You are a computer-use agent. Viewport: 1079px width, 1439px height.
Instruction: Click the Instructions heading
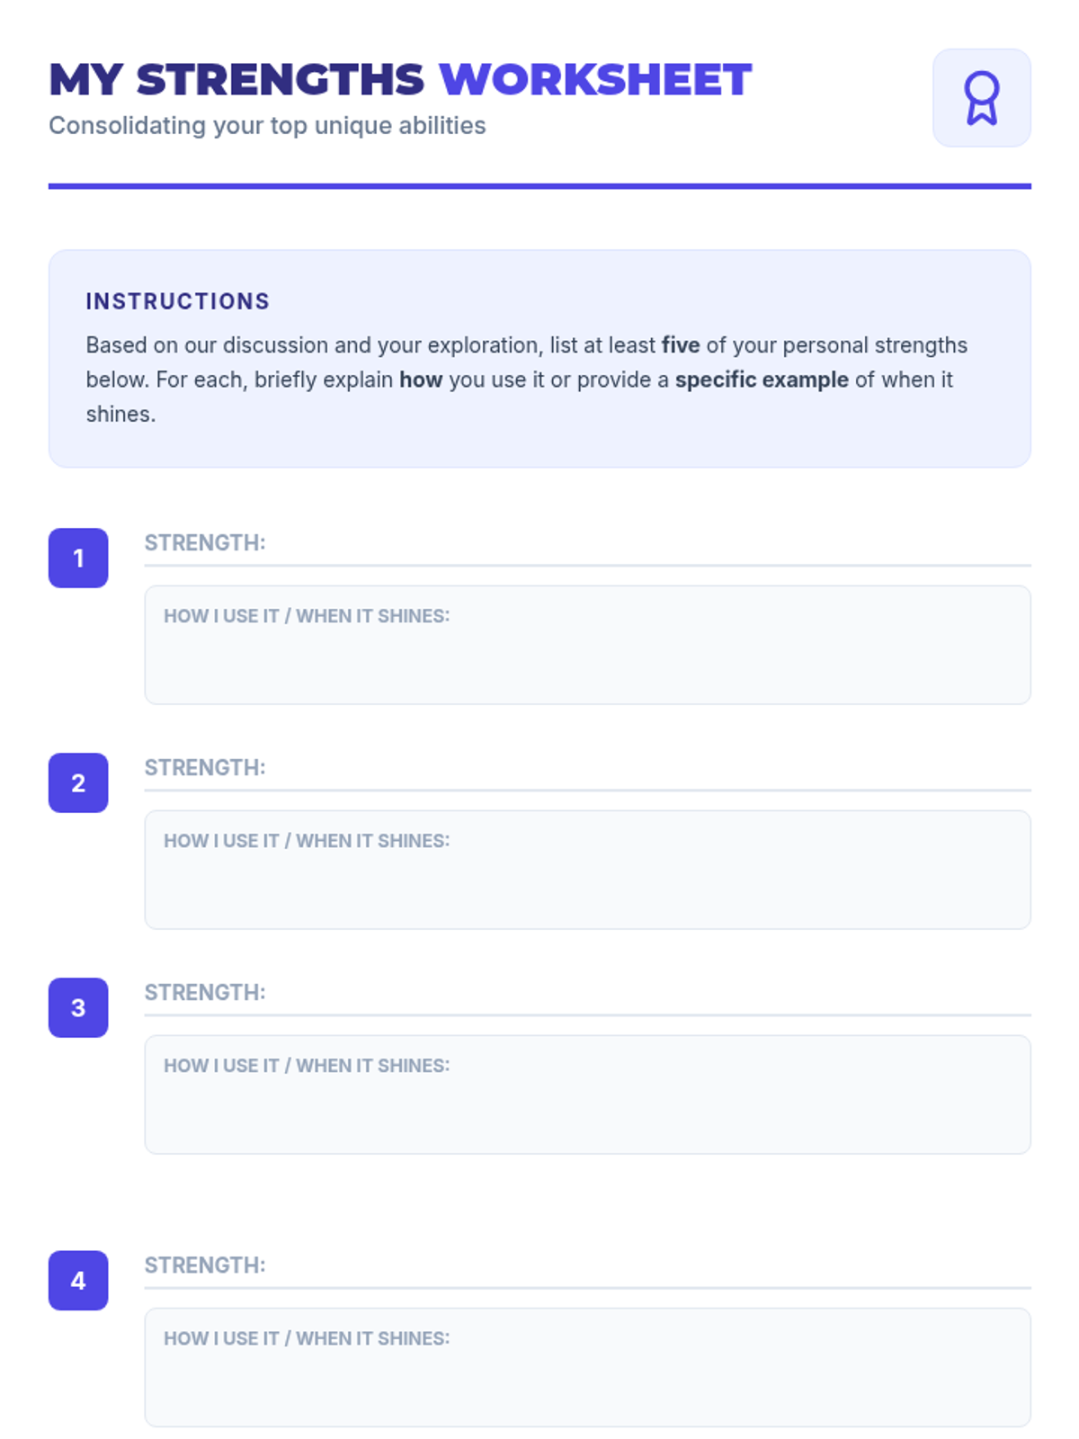click(x=178, y=301)
